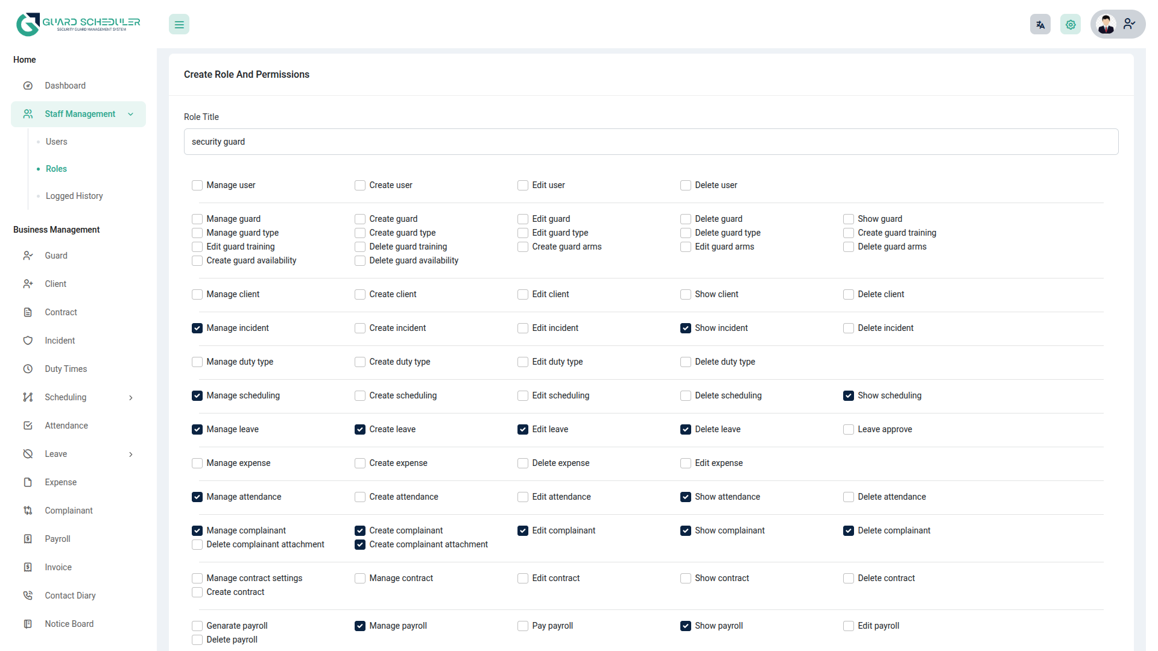Open the user profile avatar
This screenshot has width=1158, height=651.
[x=1106, y=25]
